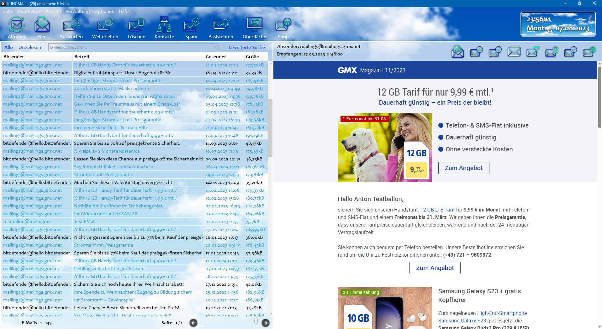
Task: Select 'Test EMail' from testballon@mein.gmx
Action: [135, 222]
